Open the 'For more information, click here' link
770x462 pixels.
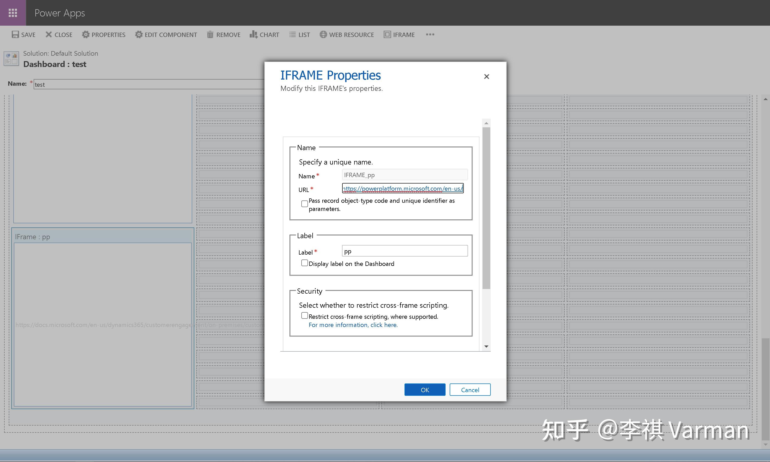(x=353, y=325)
